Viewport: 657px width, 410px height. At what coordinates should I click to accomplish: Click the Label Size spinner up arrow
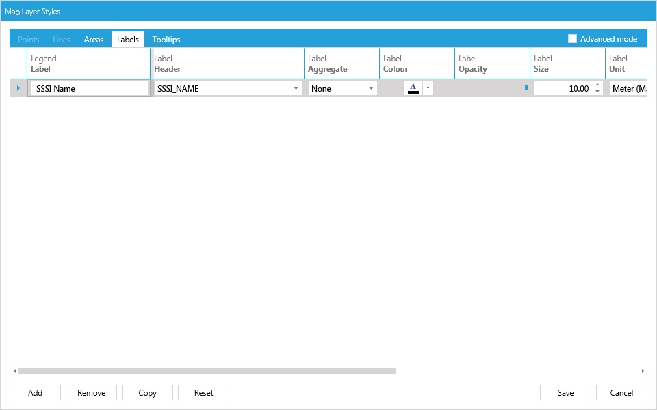[597, 84]
